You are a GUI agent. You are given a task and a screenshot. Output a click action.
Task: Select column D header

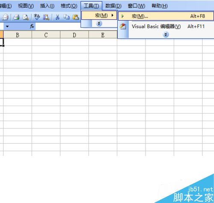pyautogui.click(x=74, y=35)
